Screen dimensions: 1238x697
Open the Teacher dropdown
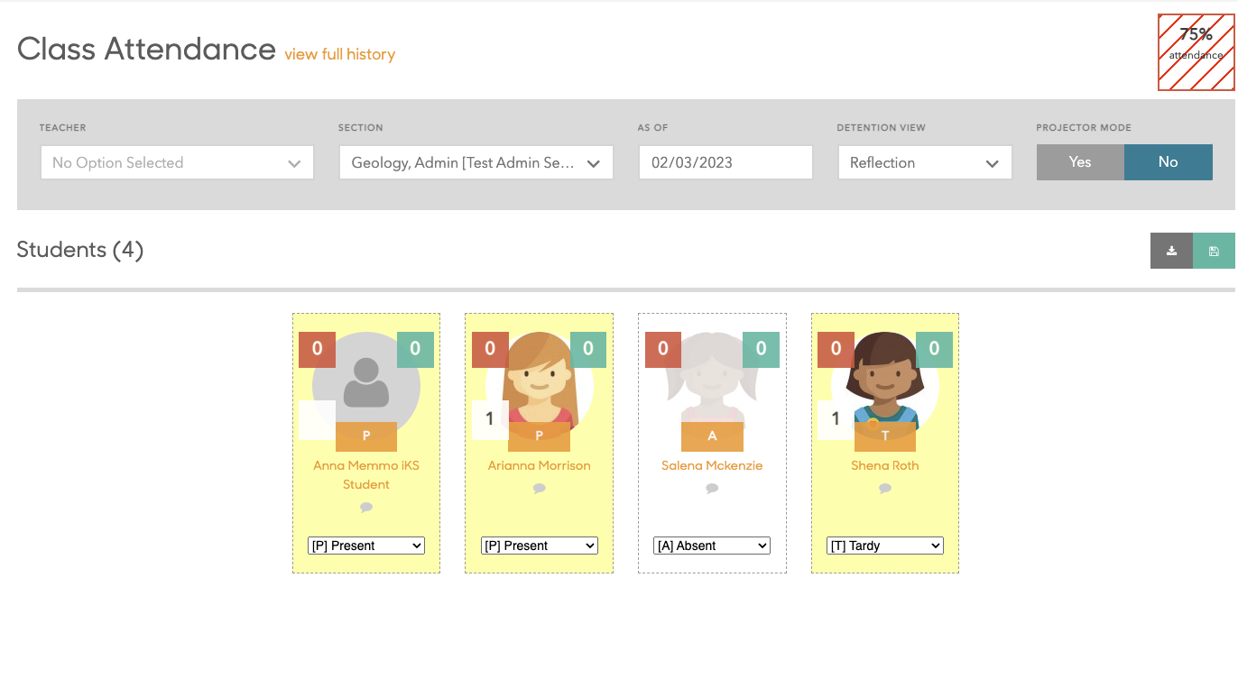(x=177, y=163)
